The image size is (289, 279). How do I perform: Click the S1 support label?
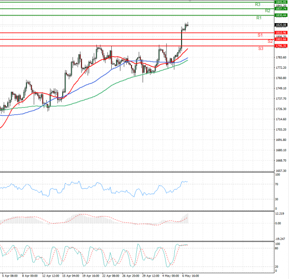[x=260, y=35]
